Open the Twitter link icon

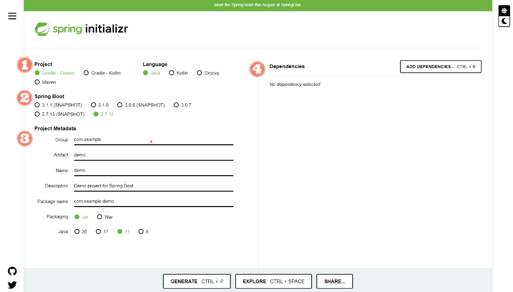tap(12, 285)
